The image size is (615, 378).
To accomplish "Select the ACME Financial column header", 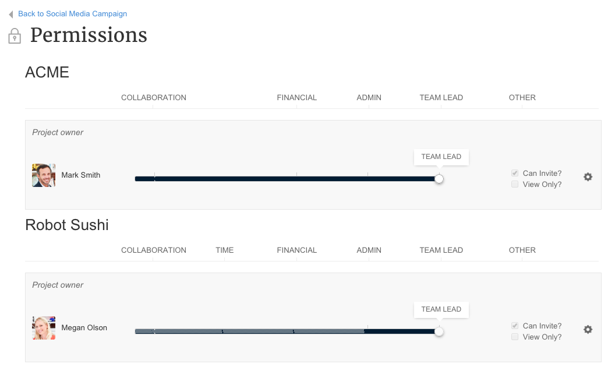I will (296, 98).
